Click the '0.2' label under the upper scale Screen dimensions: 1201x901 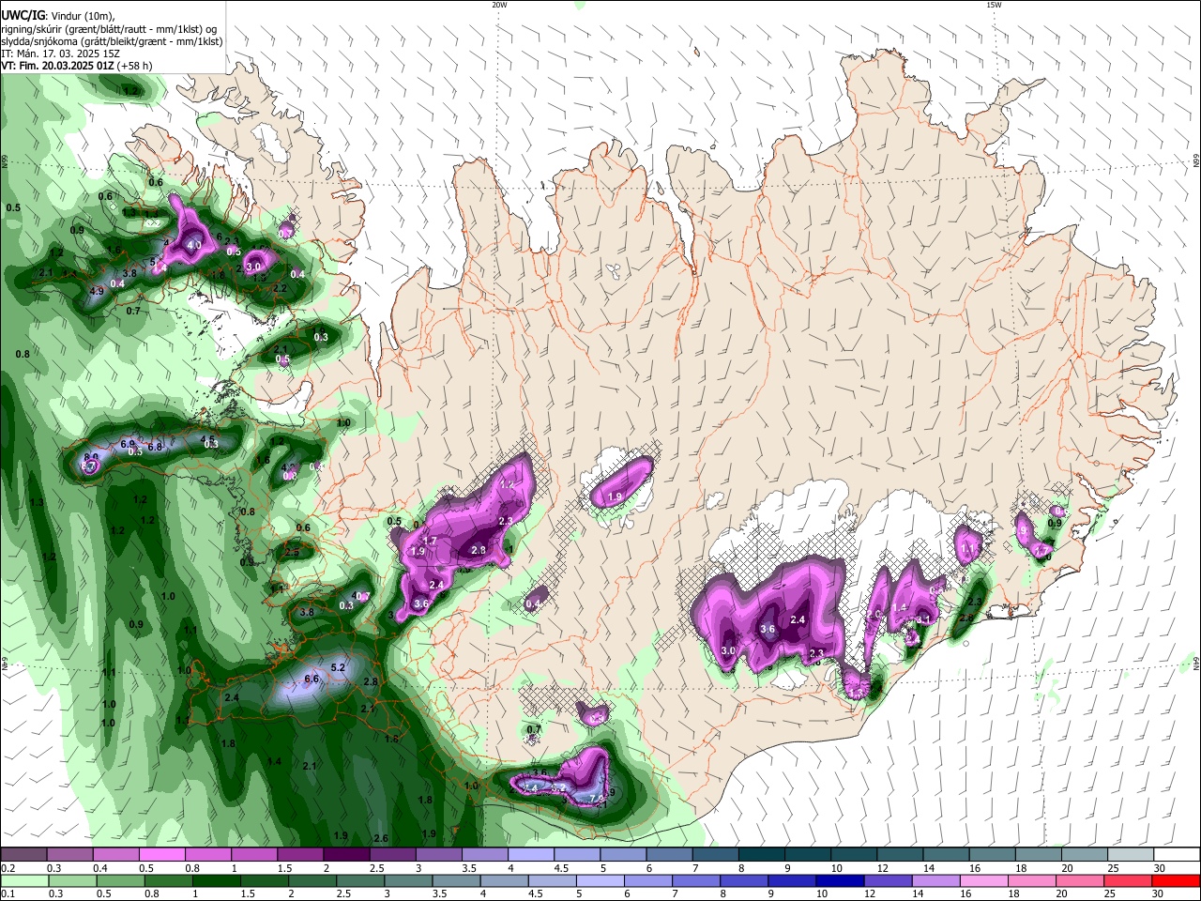coord(7,868)
